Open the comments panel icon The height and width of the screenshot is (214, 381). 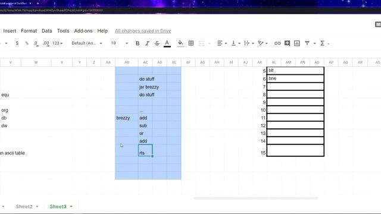coord(378,24)
